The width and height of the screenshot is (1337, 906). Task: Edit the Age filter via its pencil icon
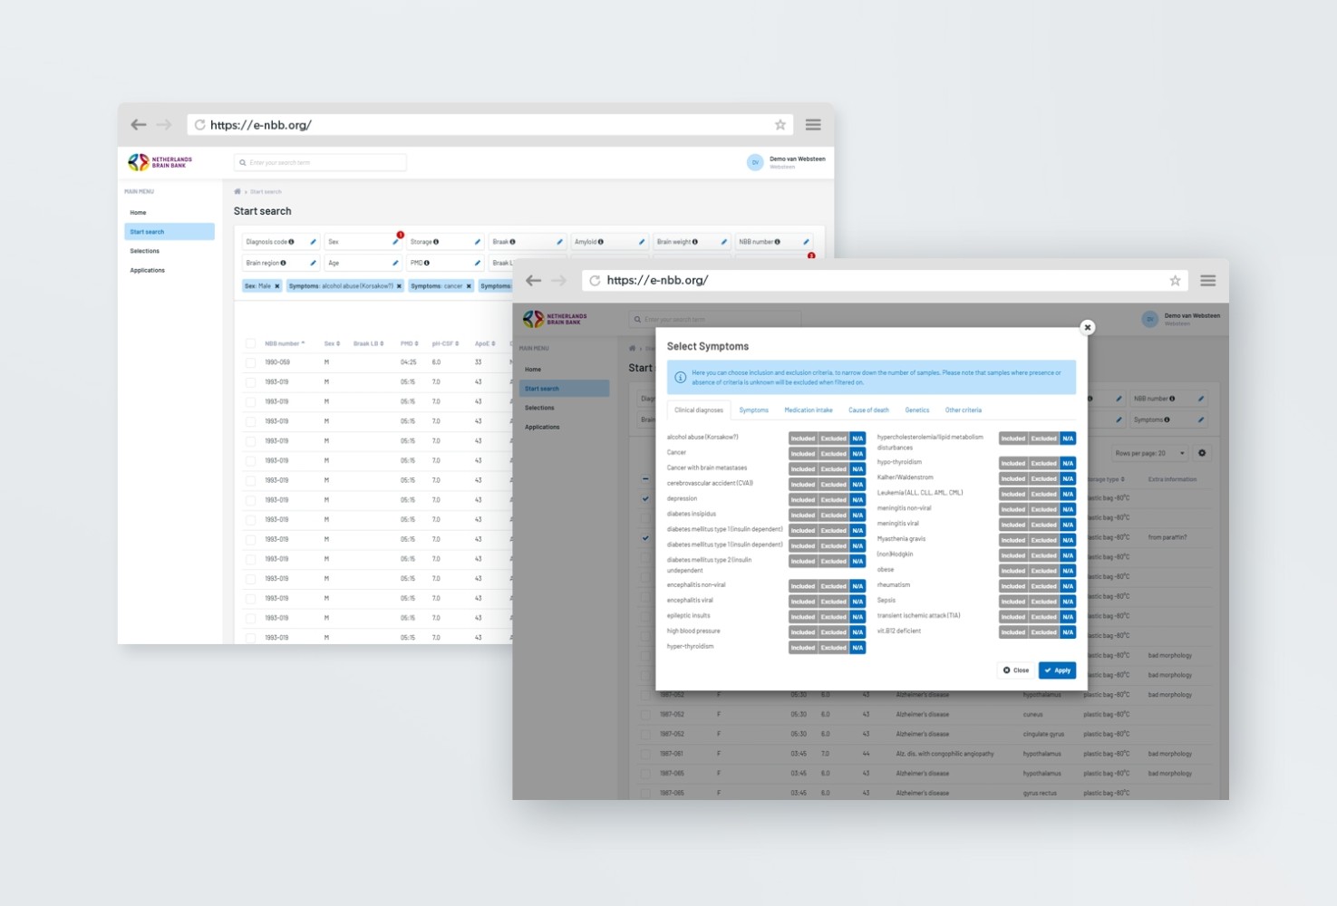(x=395, y=263)
